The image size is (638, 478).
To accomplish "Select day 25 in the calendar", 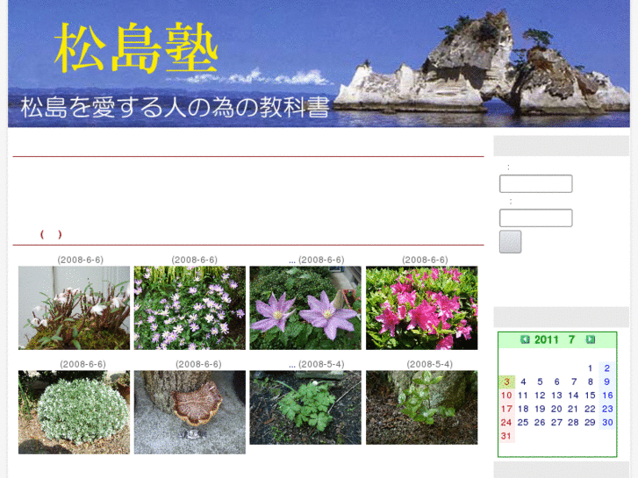I will pos(523,422).
